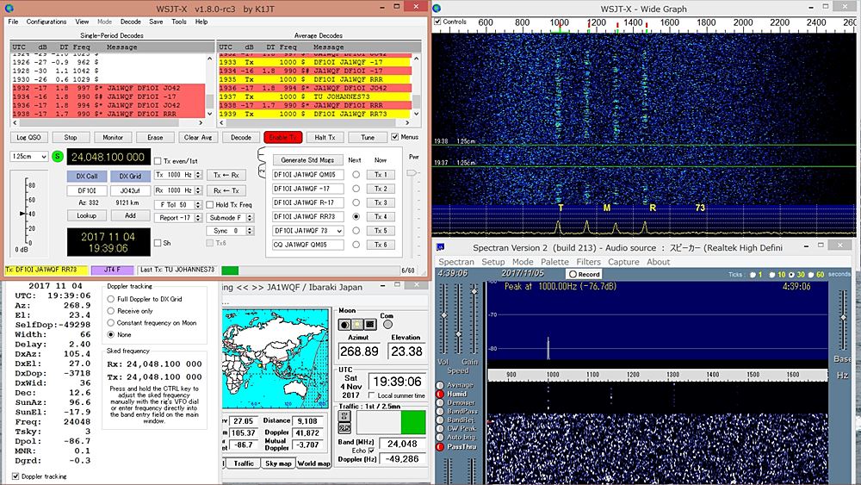Image resolution: width=861 pixels, height=485 pixels.
Task: Open the Configurations menu in WSJT-X
Action: [46, 22]
